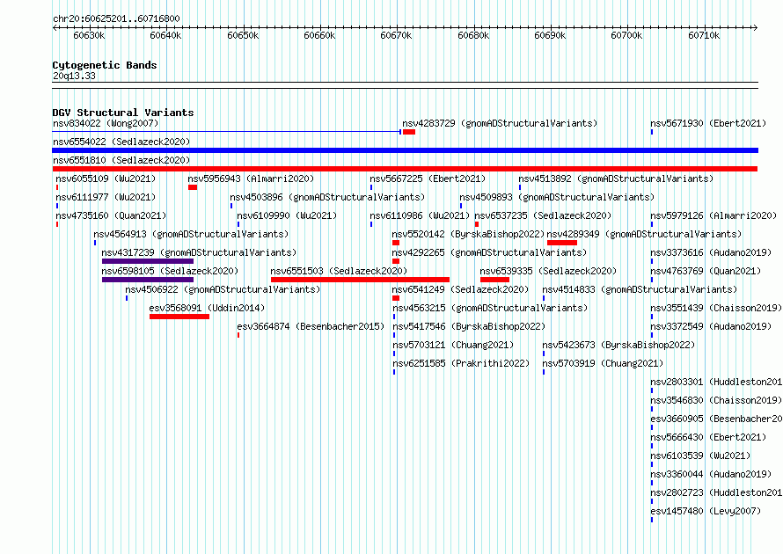Open nsv6598105 (Sedlazeck2020) label
Image resolution: width=783 pixels, height=554 pixels.
(x=171, y=271)
